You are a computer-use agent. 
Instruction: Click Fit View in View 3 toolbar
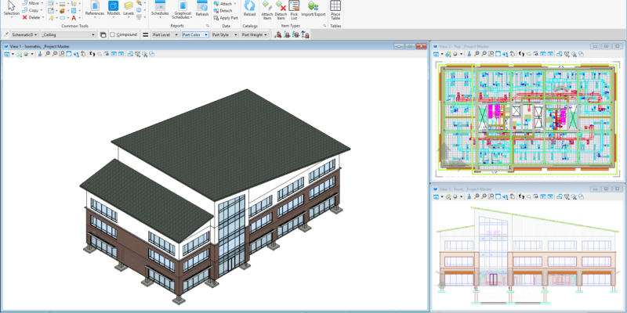click(x=498, y=196)
